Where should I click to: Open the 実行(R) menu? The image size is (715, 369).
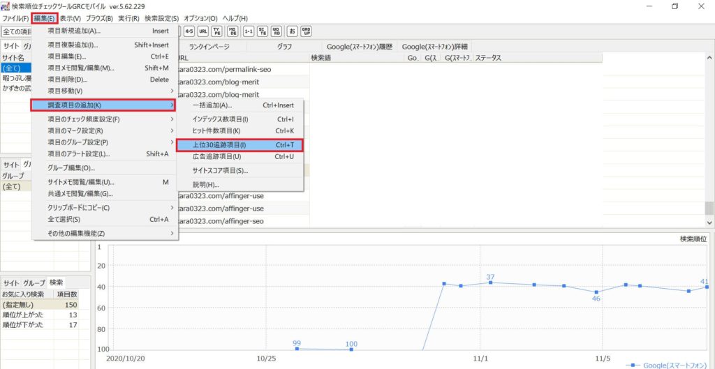pos(128,19)
